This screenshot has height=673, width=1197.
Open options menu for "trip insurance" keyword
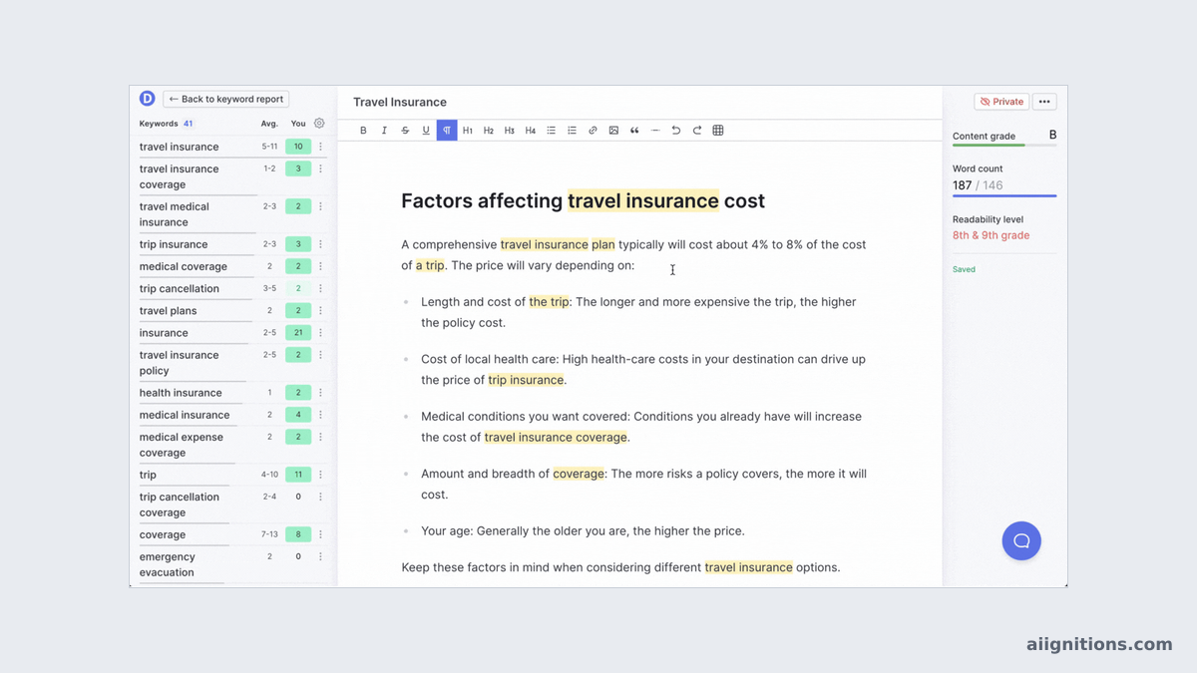point(320,244)
